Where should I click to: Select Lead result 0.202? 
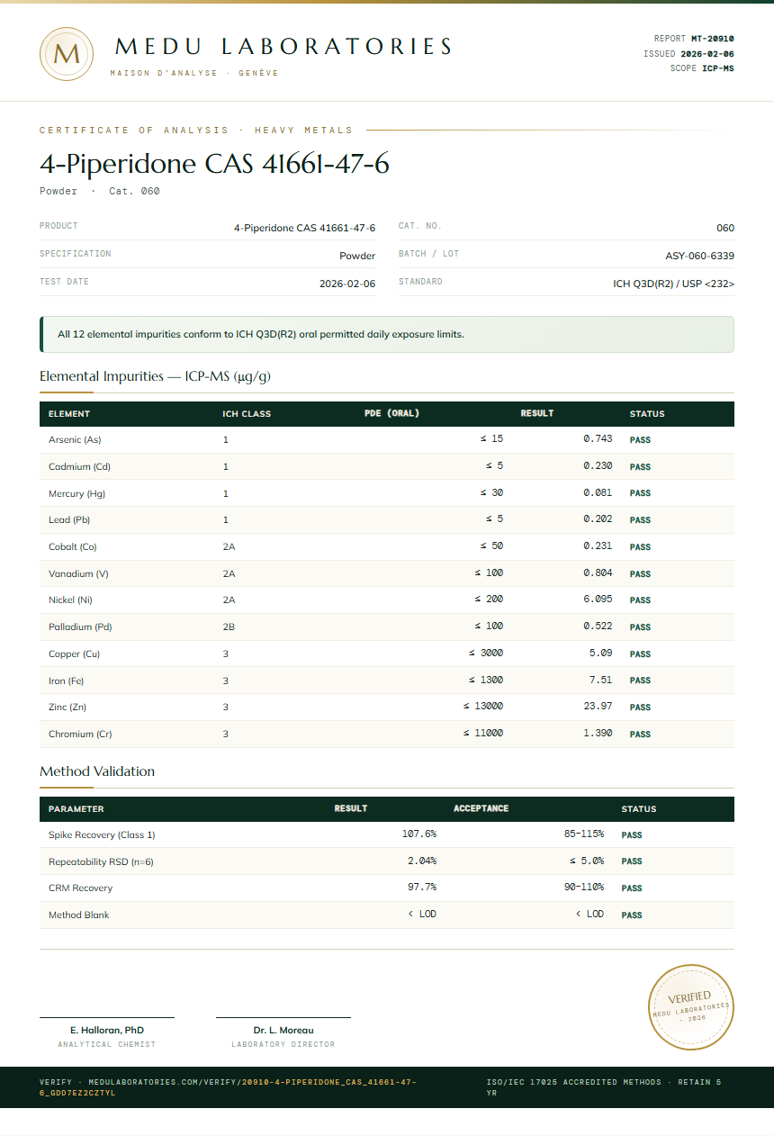click(x=598, y=519)
